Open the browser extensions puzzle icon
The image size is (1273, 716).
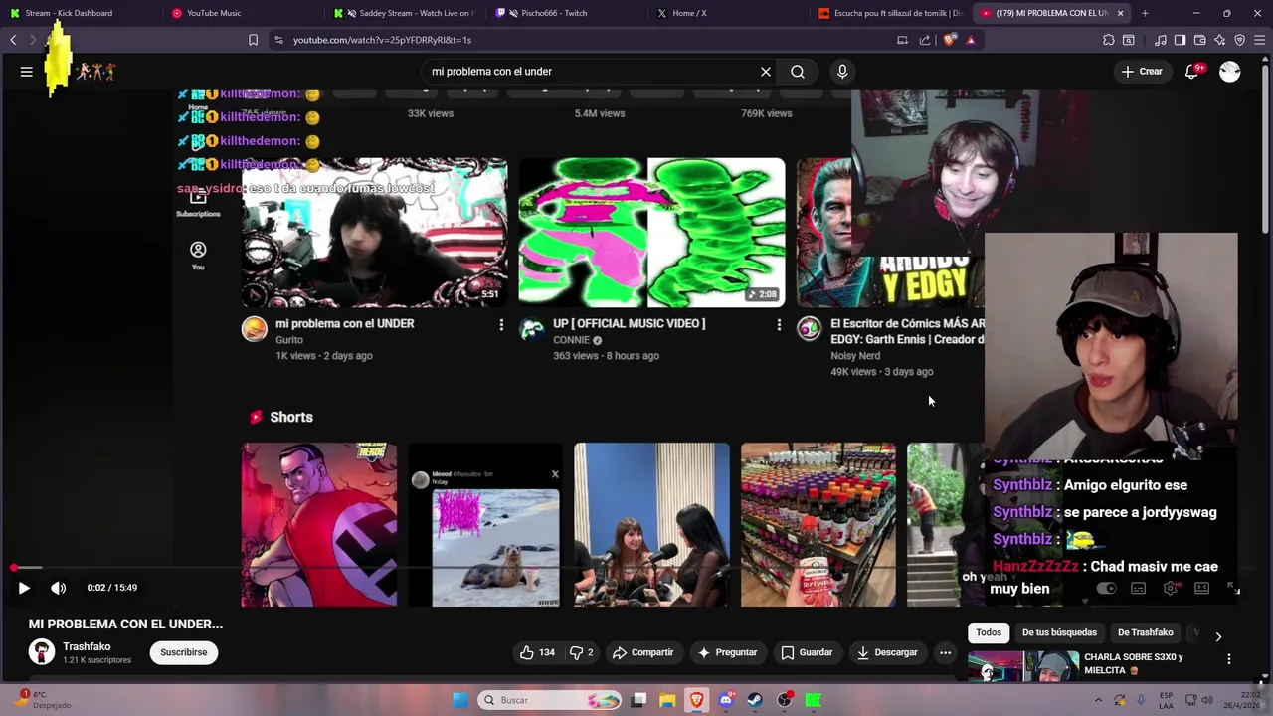tap(1109, 40)
